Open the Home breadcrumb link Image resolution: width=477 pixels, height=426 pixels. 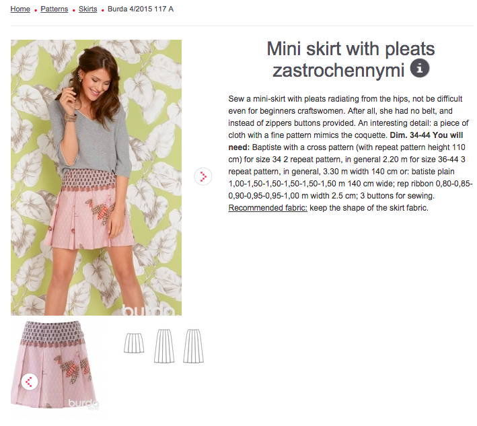[20, 9]
